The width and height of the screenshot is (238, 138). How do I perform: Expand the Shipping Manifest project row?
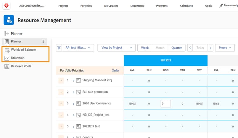coord(74,80)
